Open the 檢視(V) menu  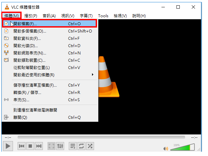[120, 16]
